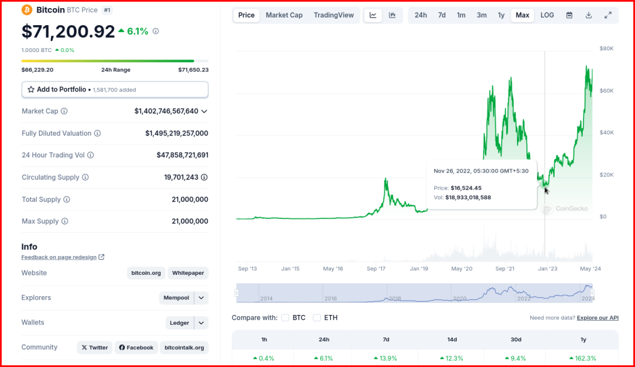Expand chart to fullscreen
The height and width of the screenshot is (367, 635).
tap(608, 16)
